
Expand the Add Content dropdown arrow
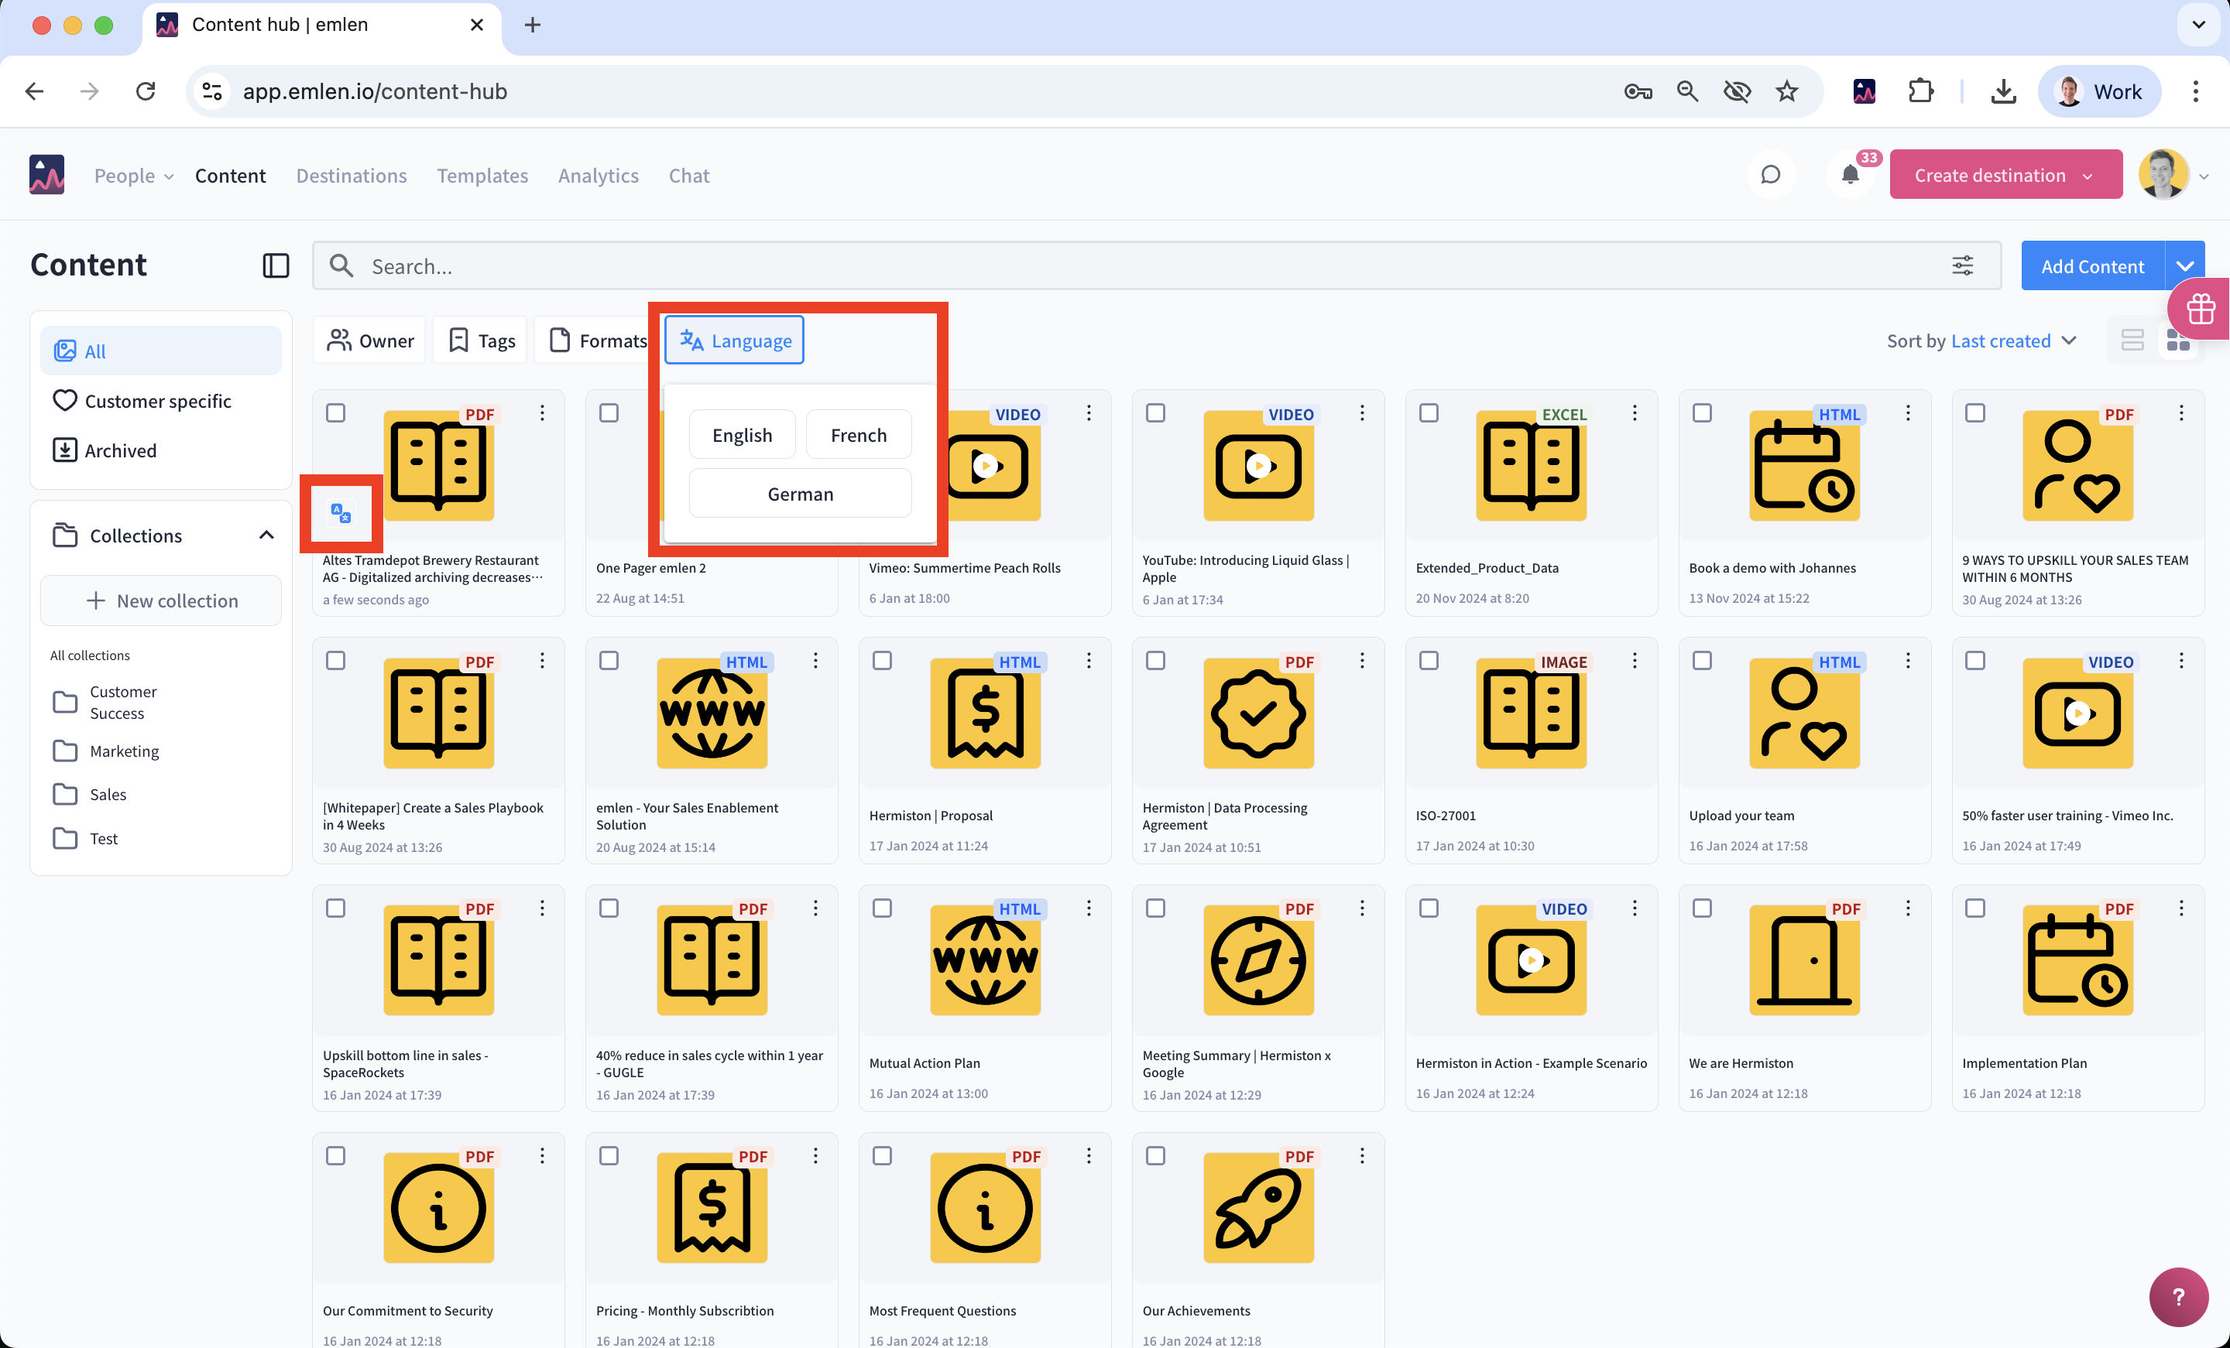(x=2185, y=265)
